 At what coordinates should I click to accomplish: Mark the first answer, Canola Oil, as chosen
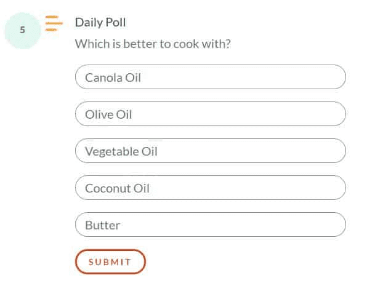211,77
